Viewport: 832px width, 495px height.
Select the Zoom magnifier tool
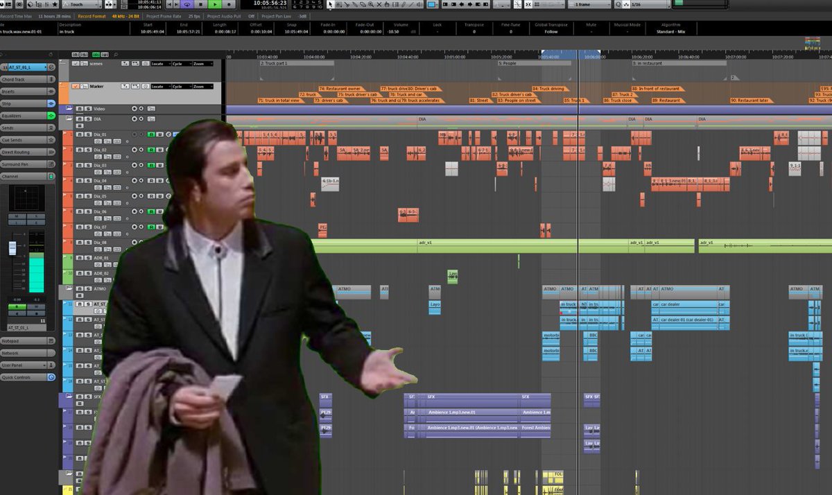[370, 4]
